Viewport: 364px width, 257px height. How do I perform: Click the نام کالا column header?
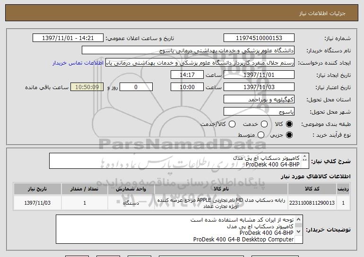[221, 189]
